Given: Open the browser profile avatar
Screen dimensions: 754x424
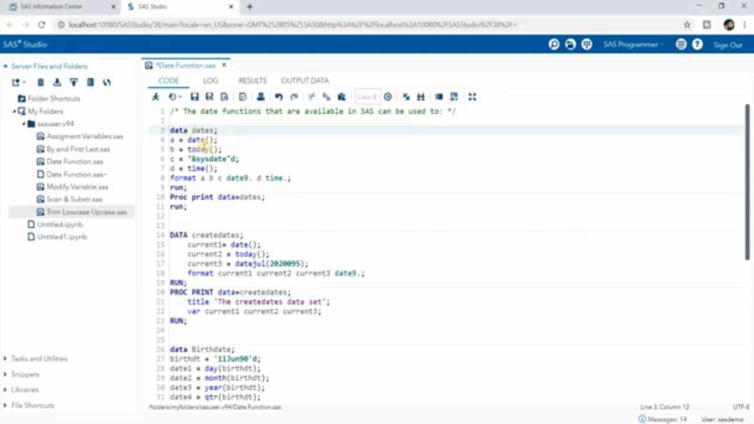Looking at the screenshot, I should pyautogui.click(x=729, y=25).
